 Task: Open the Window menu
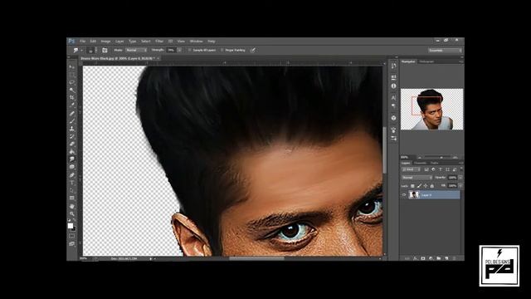pyautogui.click(x=196, y=41)
